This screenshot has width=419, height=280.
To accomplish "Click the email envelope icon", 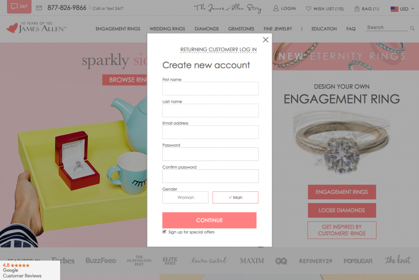I will pyautogui.click(x=39, y=8).
